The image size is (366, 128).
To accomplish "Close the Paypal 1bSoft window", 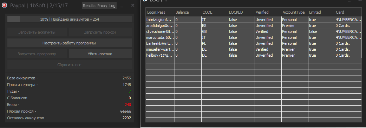I will pos(132,5).
